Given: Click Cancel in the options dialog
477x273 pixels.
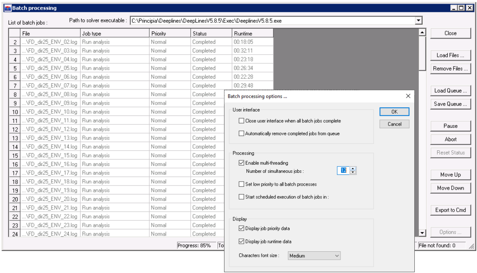Looking at the screenshot, I should pos(394,124).
